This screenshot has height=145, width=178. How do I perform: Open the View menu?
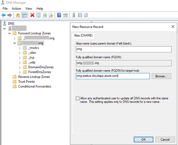pos(29,9)
